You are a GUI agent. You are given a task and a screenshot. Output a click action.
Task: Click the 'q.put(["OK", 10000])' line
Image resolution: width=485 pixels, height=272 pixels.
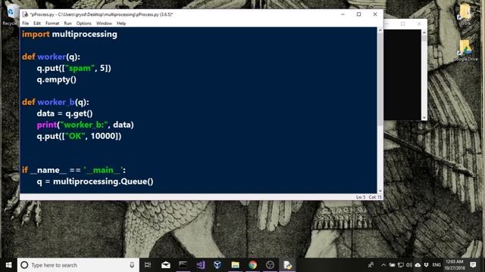(x=79, y=136)
